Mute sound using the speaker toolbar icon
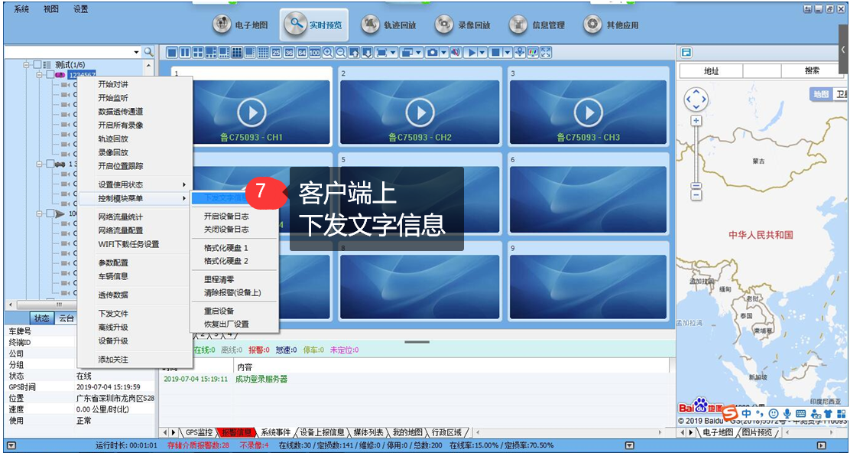This screenshot has height=453, width=850. 456,52
